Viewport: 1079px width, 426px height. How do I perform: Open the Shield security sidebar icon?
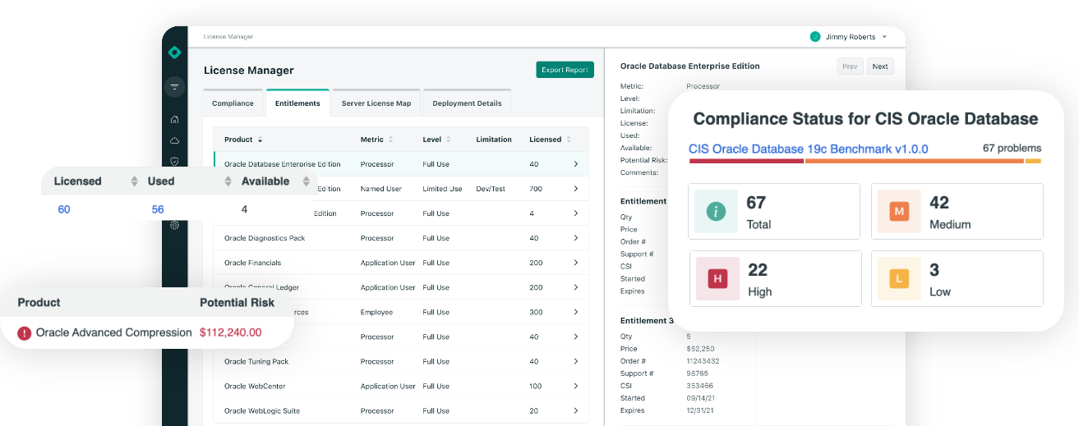point(174,162)
